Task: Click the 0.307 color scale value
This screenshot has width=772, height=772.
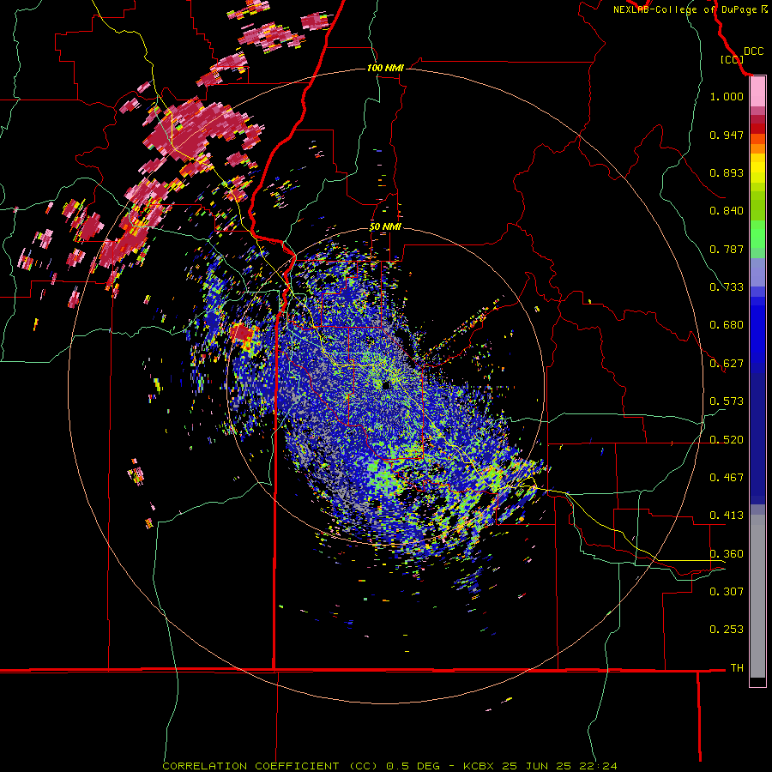Action: pyautogui.click(x=727, y=591)
